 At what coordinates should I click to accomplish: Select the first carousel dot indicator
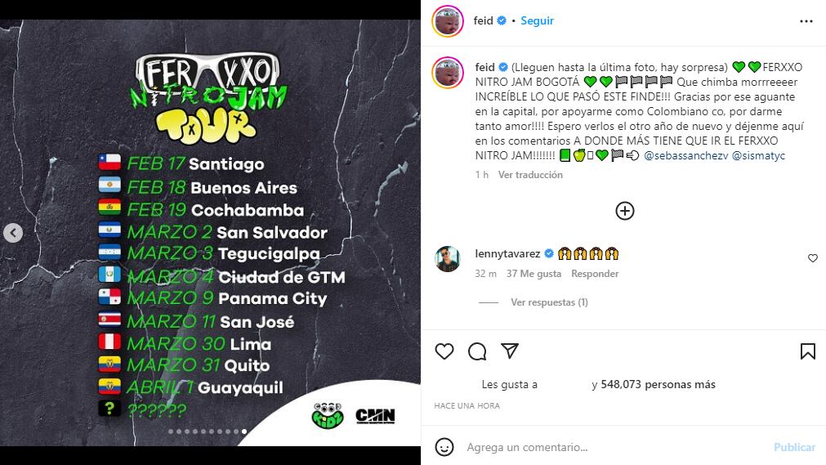pyautogui.click(x=171, y=431)
